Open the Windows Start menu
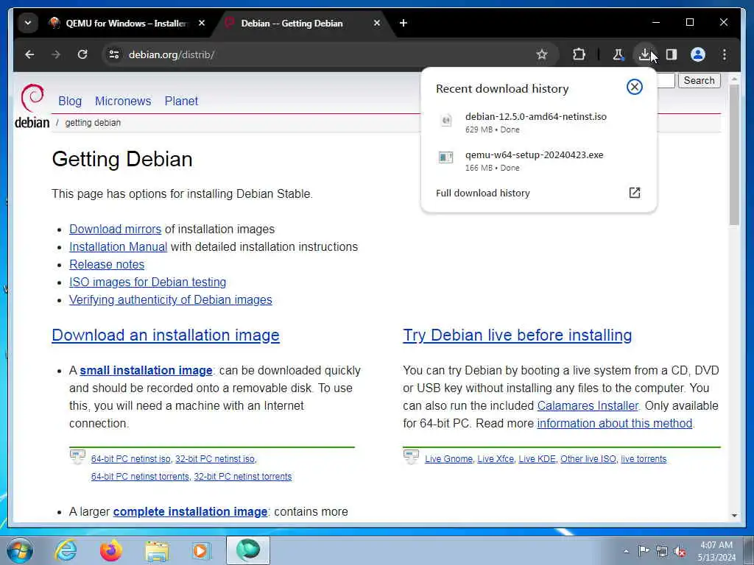The height and width of the screenshot is (565, 754). click(20, 550)
